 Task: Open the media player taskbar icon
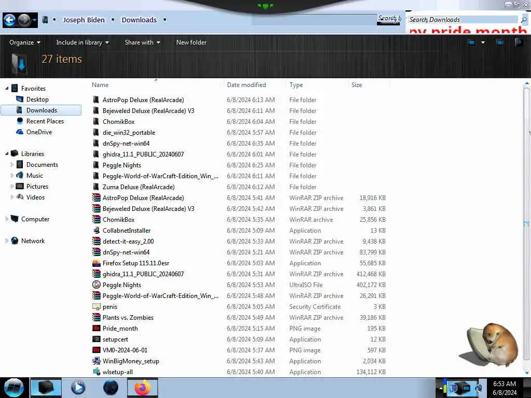(x=78, y=388)
